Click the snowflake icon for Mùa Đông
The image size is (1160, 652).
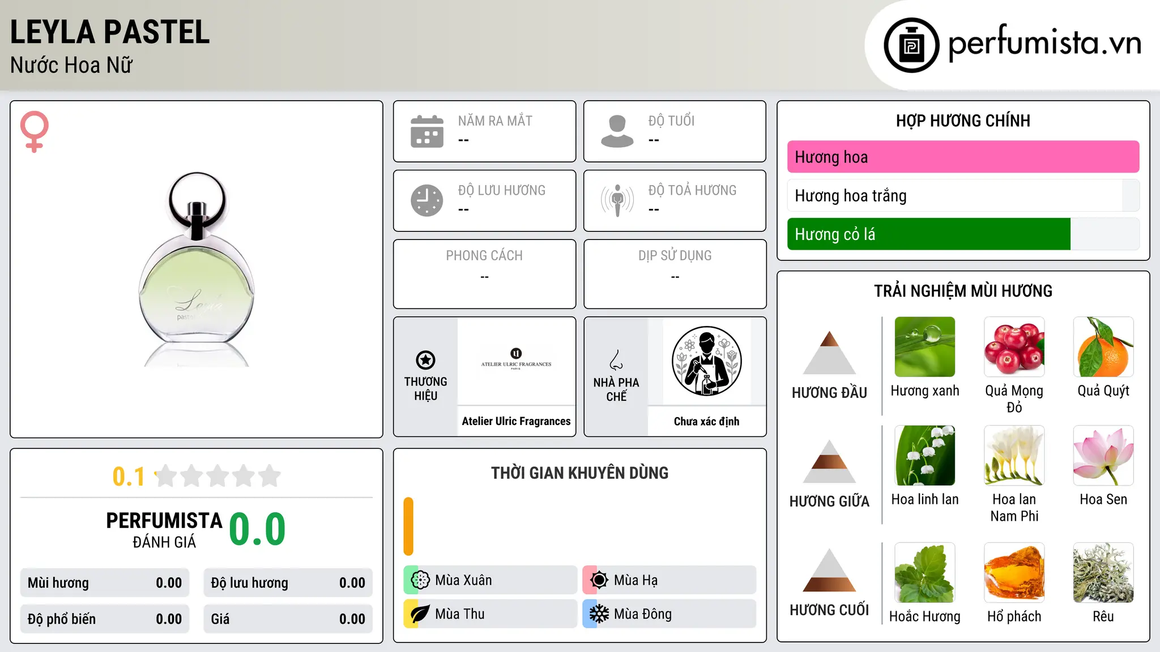pos(599,614)
